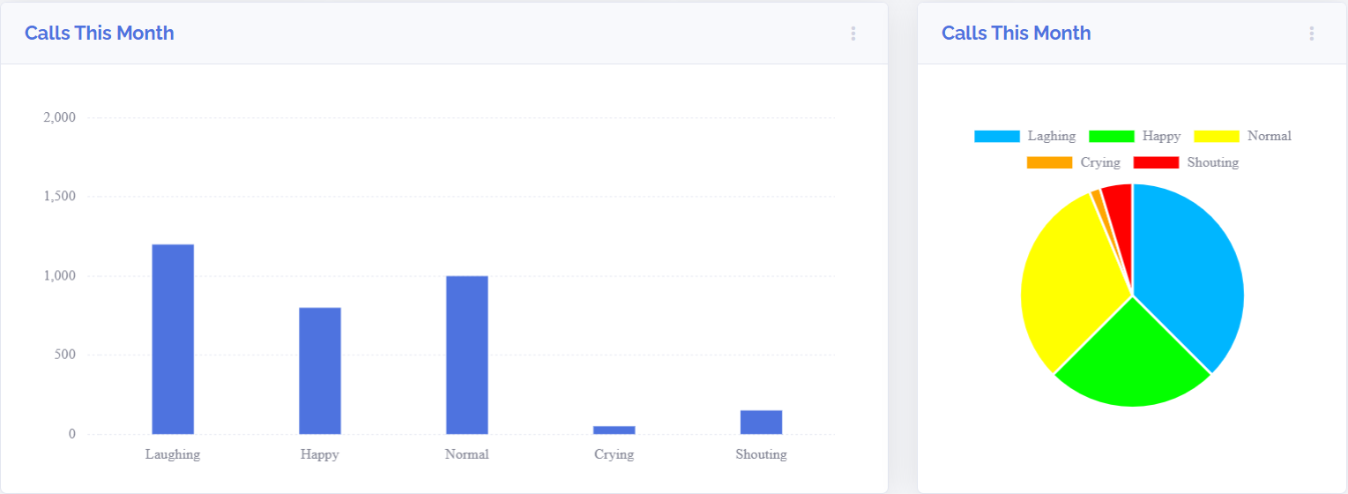Toggle the green Happy legend swatch

pos(1111,136)
